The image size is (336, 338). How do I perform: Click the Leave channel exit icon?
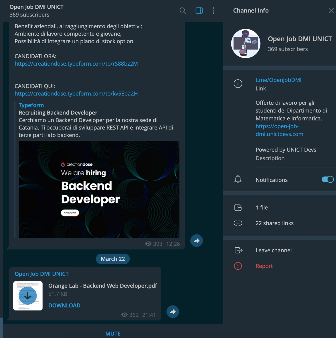238,250
